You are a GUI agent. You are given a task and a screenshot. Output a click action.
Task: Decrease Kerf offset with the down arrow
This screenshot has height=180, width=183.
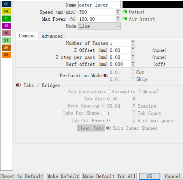[x=133, y=65]
